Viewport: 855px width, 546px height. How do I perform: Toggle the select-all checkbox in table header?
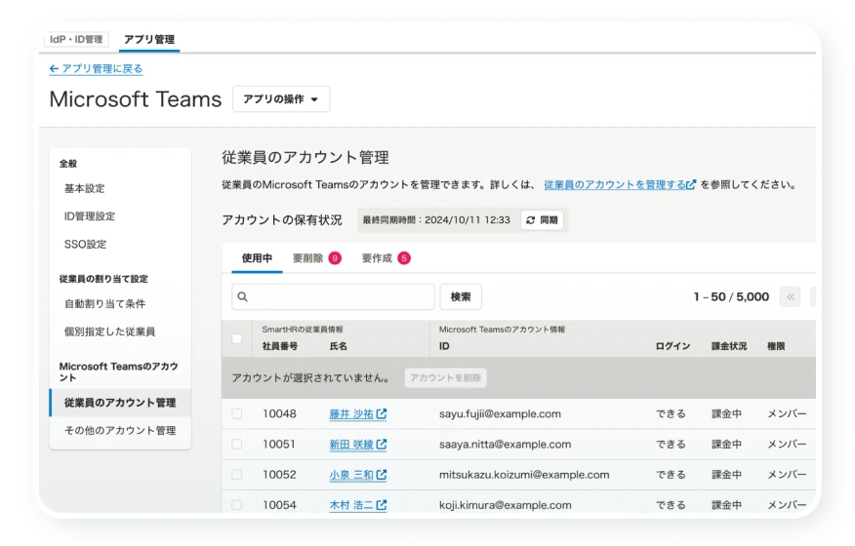[237, 339]
